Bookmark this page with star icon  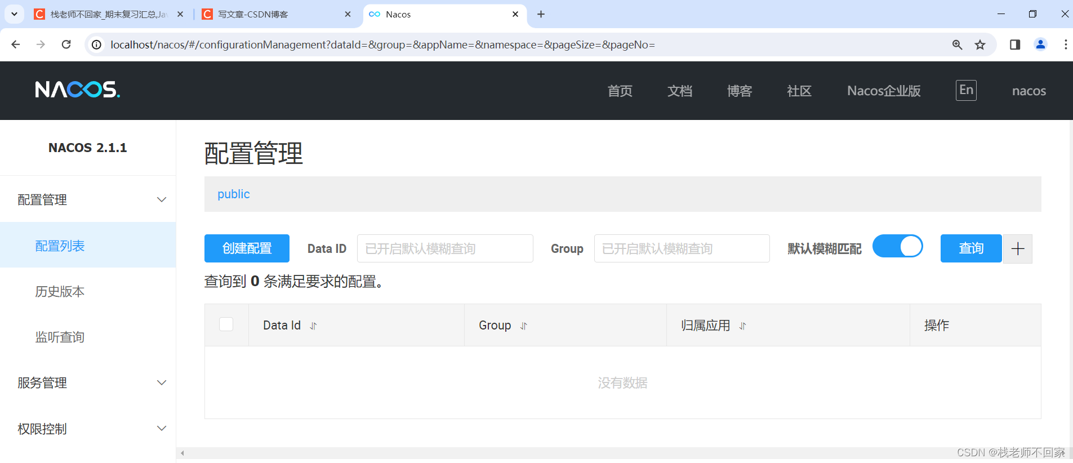point(980,44)
